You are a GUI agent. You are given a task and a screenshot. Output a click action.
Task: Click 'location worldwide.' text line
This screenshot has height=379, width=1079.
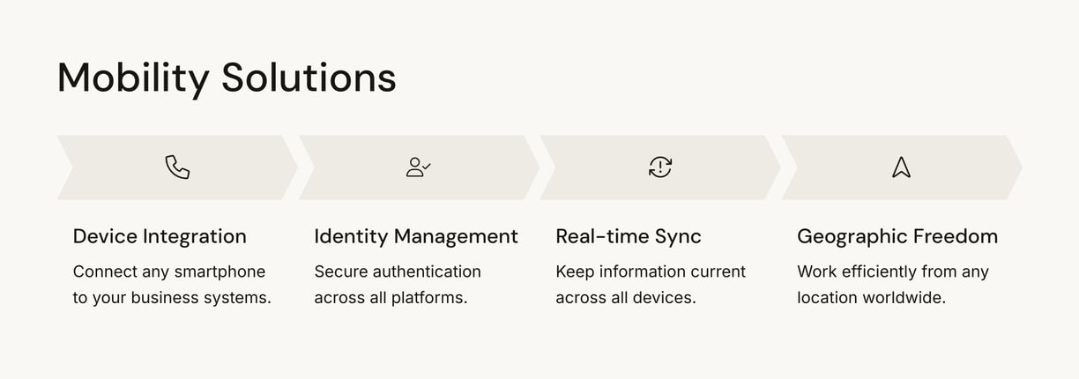(x=871, y=298)
